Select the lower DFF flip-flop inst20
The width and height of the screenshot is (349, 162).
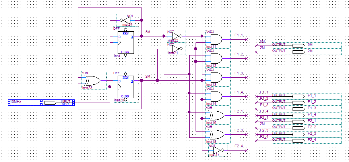(x=126, y=87)
